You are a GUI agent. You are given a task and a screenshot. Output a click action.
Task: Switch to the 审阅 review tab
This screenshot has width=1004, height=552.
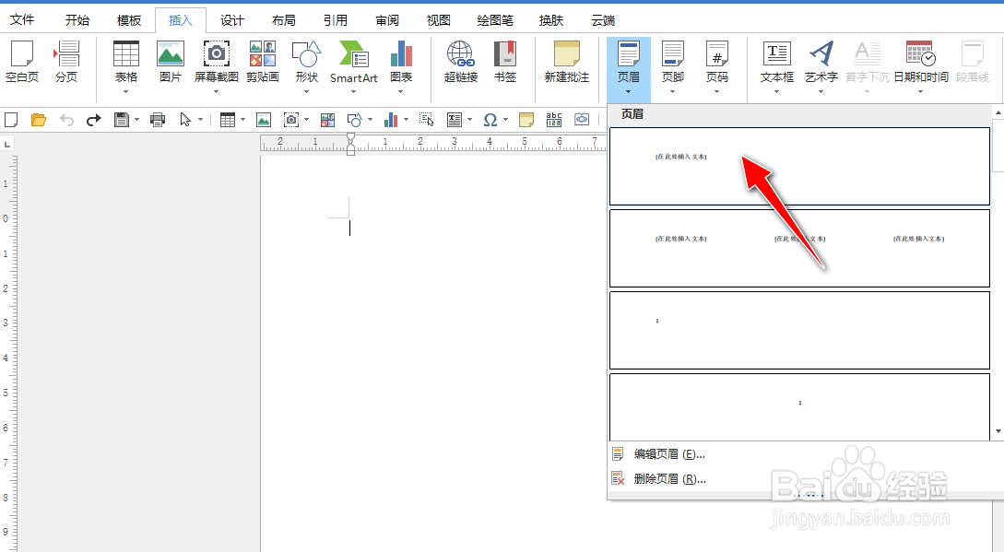tap(387, 19)
